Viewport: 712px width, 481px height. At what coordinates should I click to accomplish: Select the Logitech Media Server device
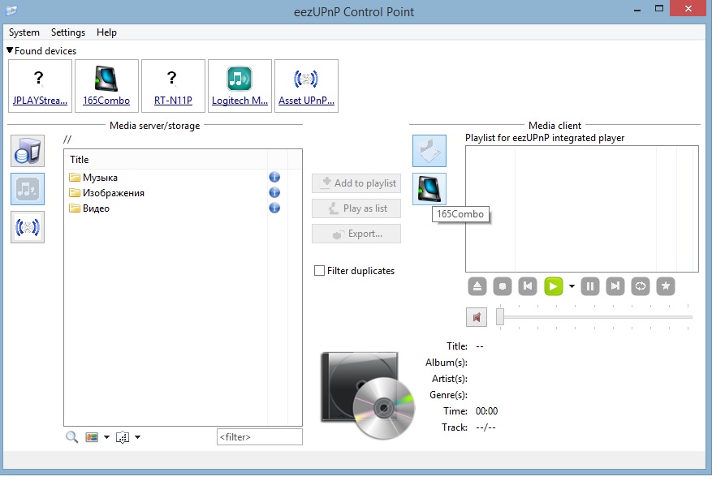239,86
